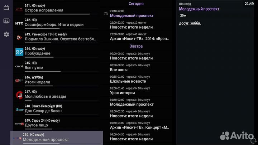The width and height of the screenshot is (258, 145).
Task: Click the досуг, хобби genre description
Action: tap(190, 23)
